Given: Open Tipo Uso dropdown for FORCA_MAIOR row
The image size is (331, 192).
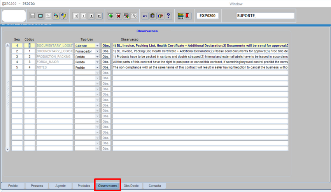Looking at the screenshot, I should tap(97, 62).
